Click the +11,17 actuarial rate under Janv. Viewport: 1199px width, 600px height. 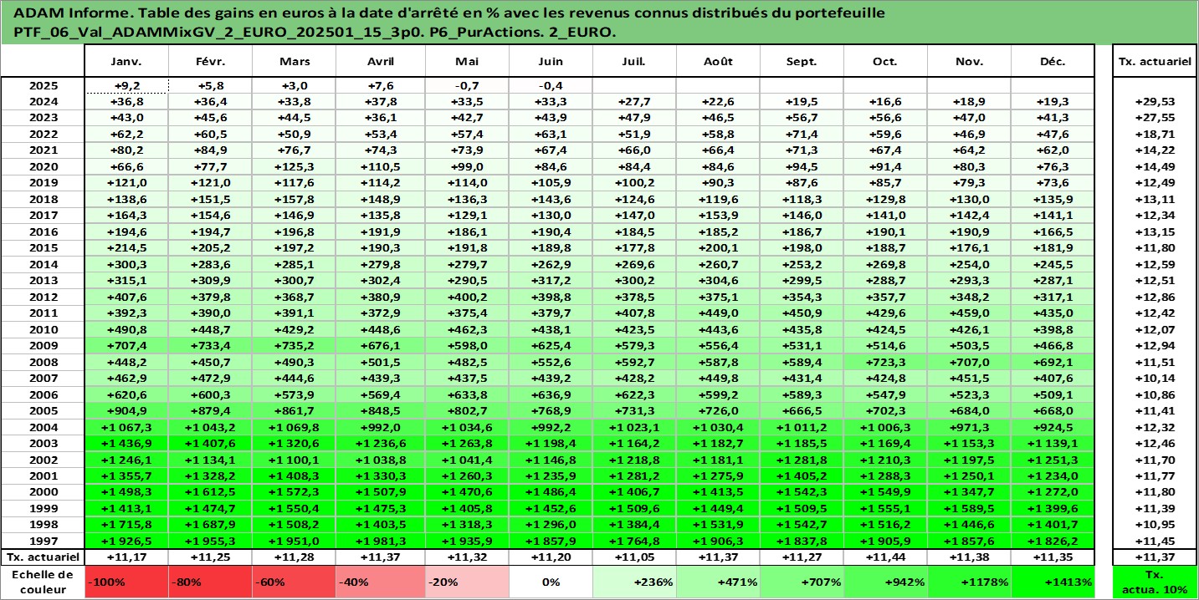pyautogui.click(x=126, y=557)
